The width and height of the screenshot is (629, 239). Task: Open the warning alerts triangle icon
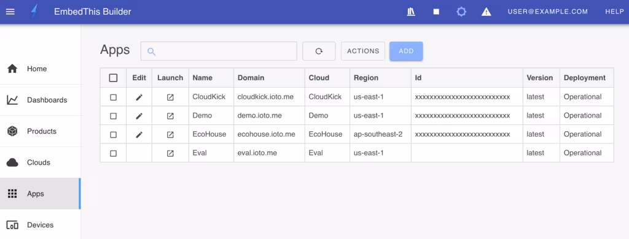(x=486, y=12)
